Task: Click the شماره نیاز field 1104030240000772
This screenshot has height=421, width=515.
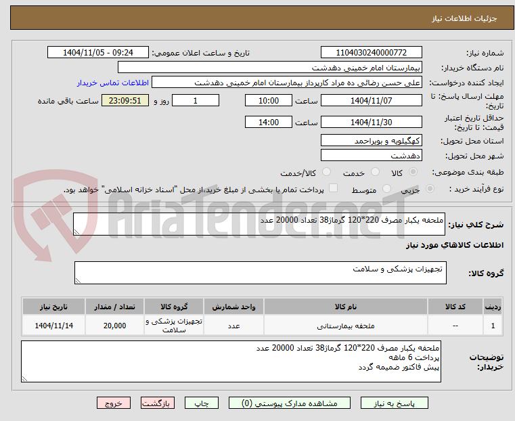Action: pyautogui.click(x=371, y=53)
